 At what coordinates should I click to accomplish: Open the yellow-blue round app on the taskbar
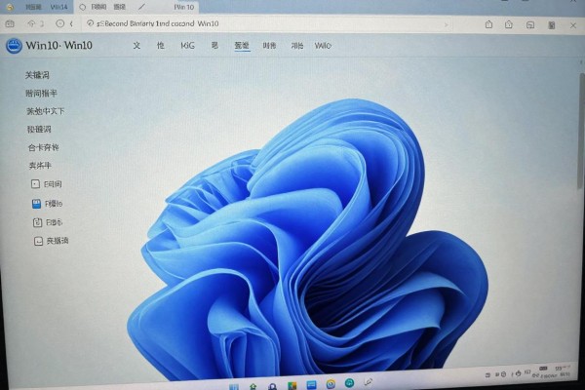331,383
